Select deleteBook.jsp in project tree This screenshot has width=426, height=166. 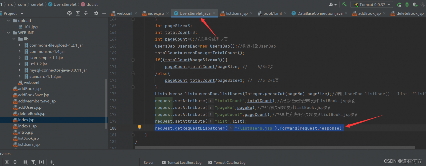pyautogui.click(x=29, y=114)
